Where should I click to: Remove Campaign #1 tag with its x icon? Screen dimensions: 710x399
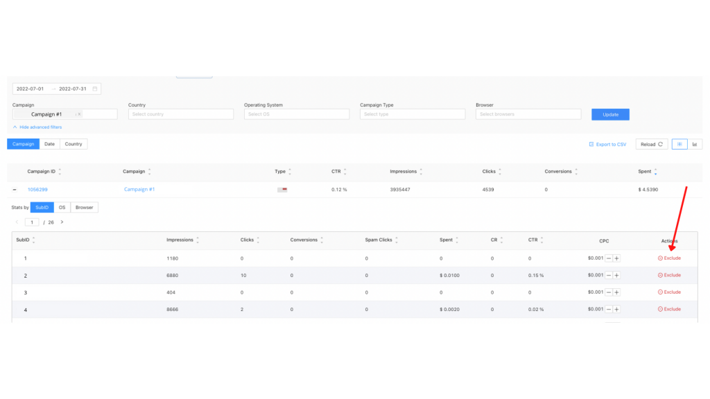click(x=78, y=114)
